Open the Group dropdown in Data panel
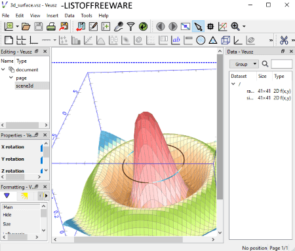The image size is (295, 251). pyautogui.click(x=244, y=64)
